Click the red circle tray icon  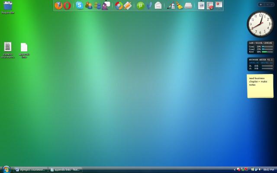[238, 170]
